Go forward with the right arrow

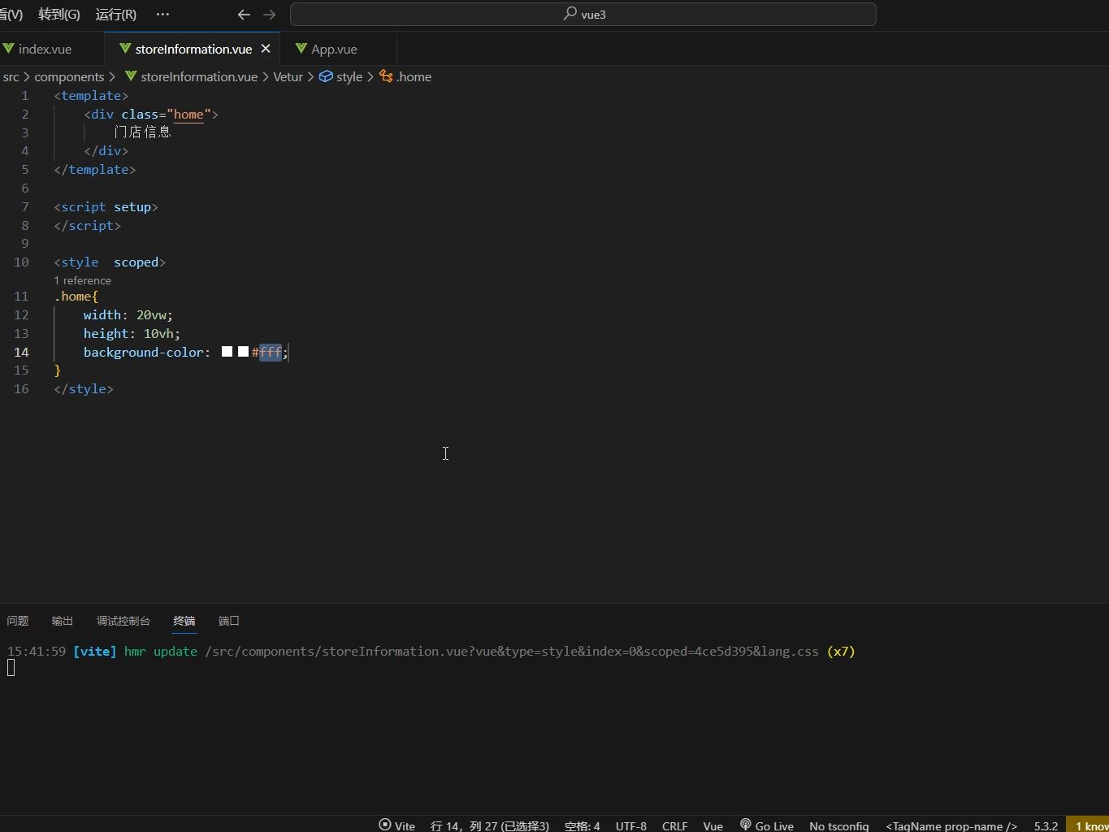[270, 15]
